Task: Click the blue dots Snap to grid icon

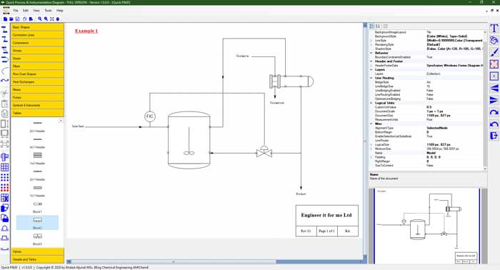Action: pyautogui.click(x=5, y=178)
